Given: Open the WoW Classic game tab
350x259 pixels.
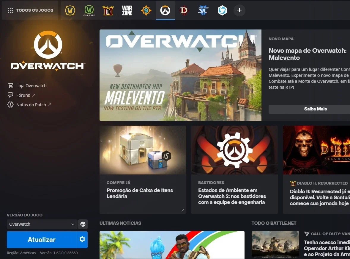Looking at the screenshot, I should 89,10.
